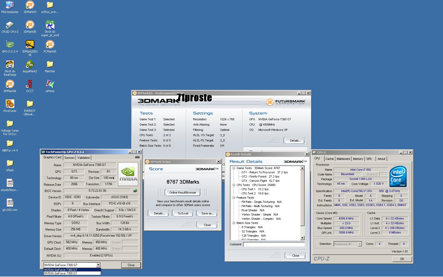Select the Pixel Shader N/A row

tap(253, 210)
